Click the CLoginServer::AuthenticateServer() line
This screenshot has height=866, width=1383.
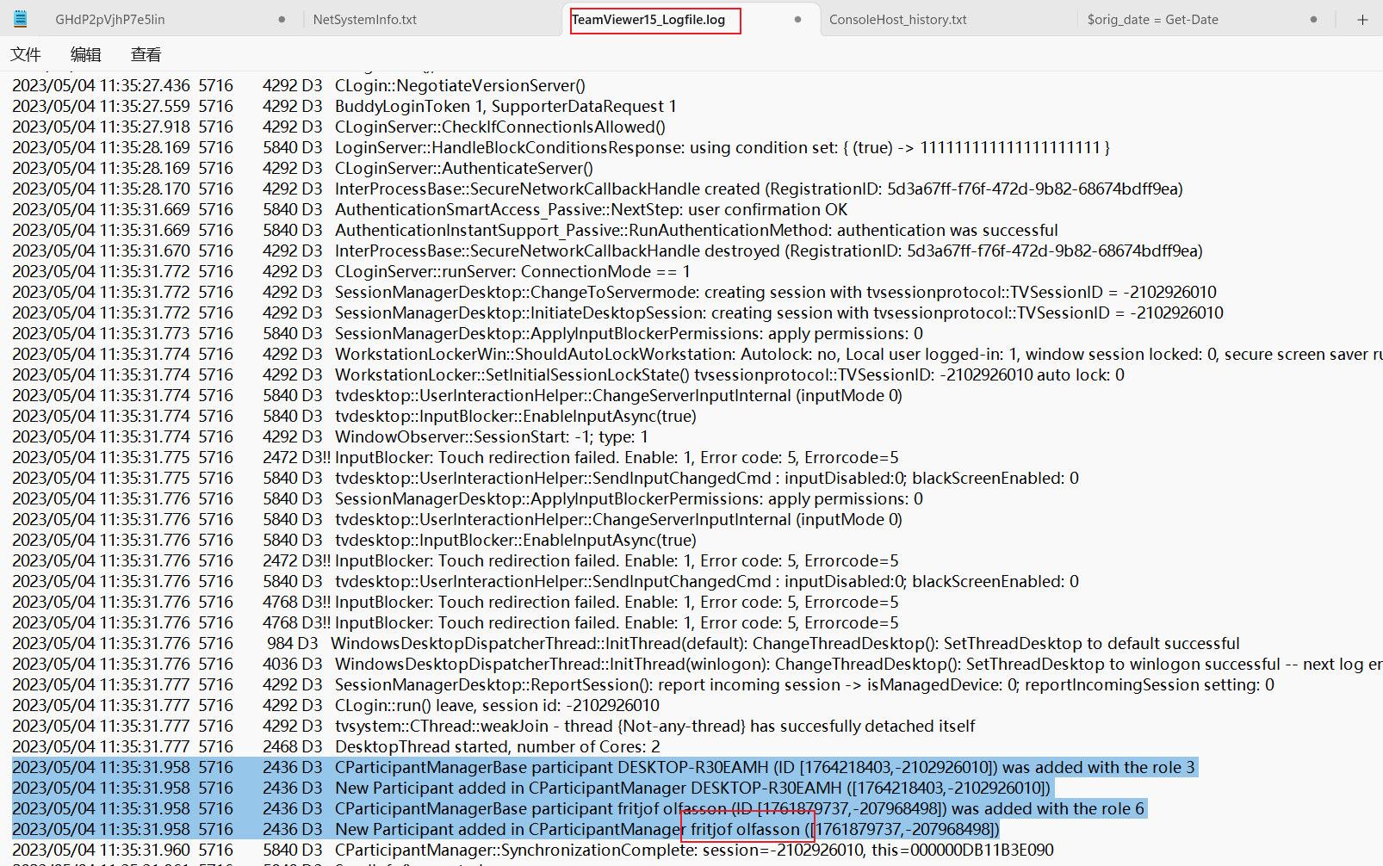coord(303,168)
